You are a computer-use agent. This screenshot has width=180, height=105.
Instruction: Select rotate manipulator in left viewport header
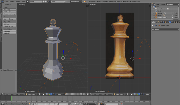coord(53,94)
